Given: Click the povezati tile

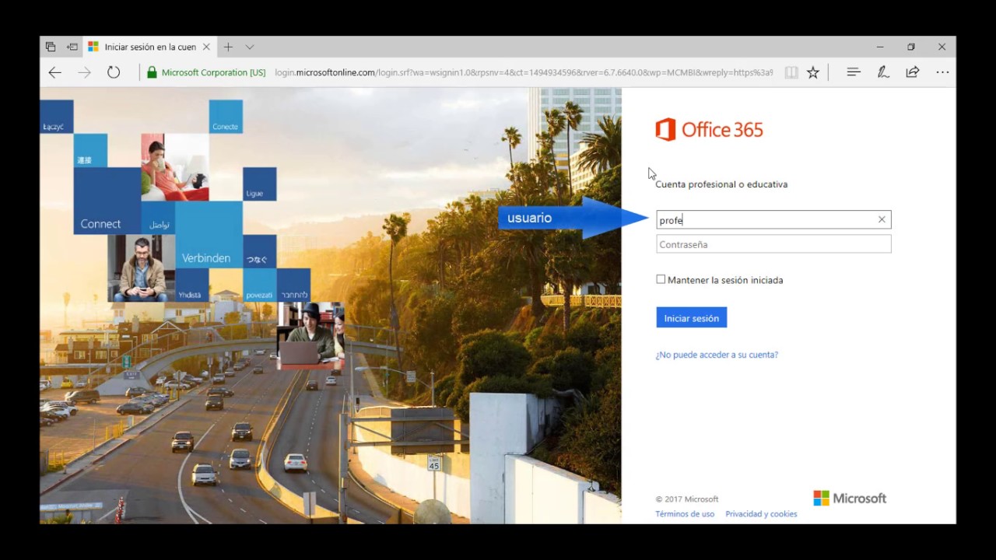Looking at the screenshot, I should 259,285.
